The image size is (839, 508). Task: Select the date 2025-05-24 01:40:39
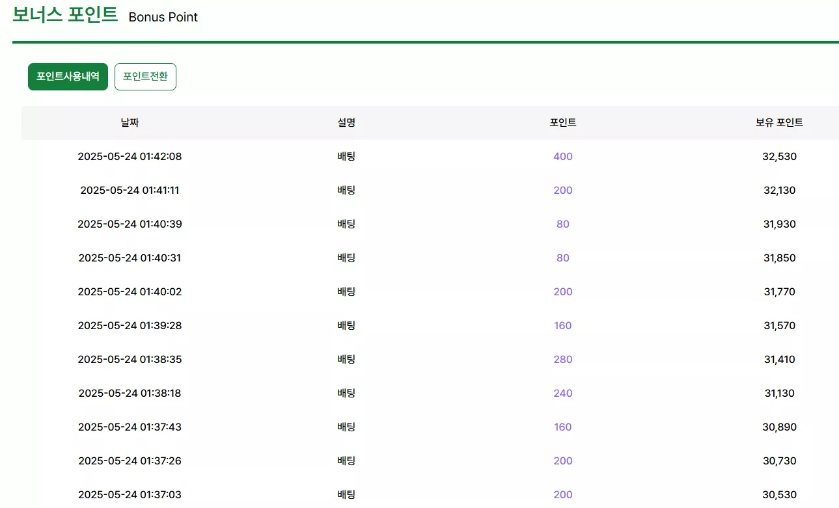[130, 224]
